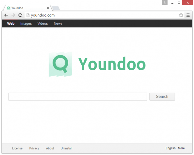This screenshot has width=194, height=155.
Task: Minimize the browser window
Action: (x=172, y=3)
